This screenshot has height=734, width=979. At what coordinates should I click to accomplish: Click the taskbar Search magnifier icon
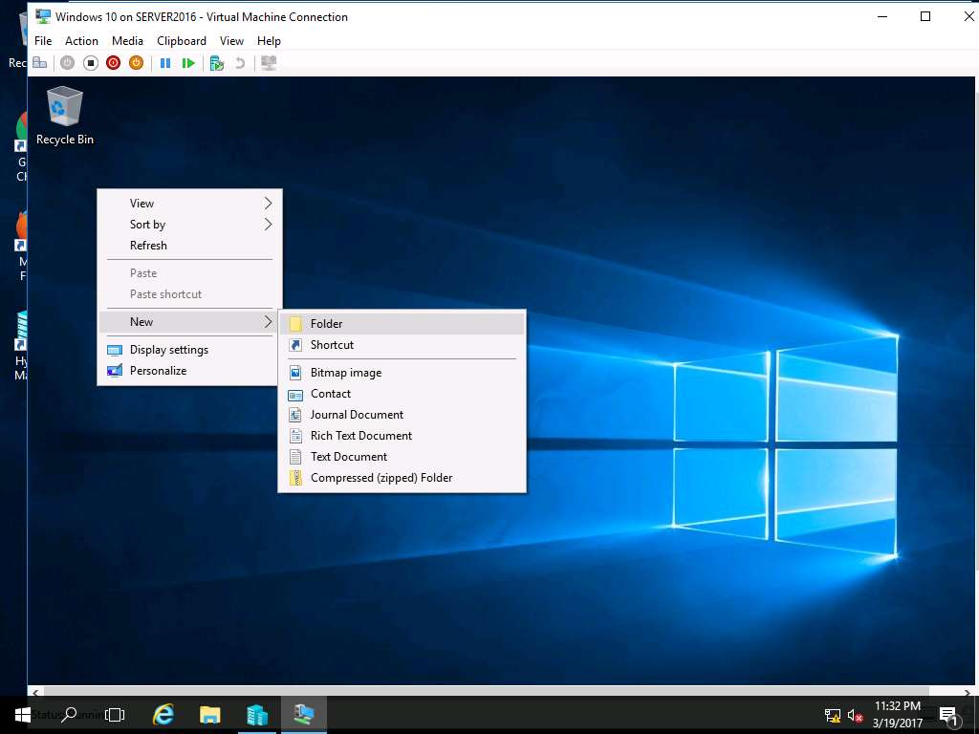click(x=69, y=715)
